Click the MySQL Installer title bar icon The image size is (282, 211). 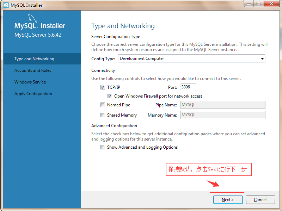6,5
